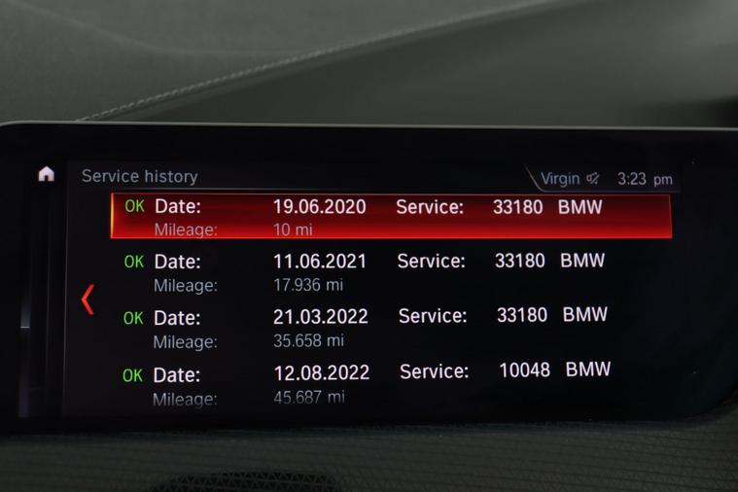Tap the 3:23 pm clock
The height and width of the screenshot is (492, 738).
point(645,179)
